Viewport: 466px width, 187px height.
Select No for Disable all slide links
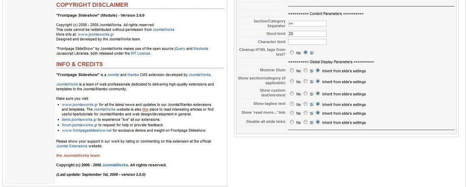tap(292, 122)
